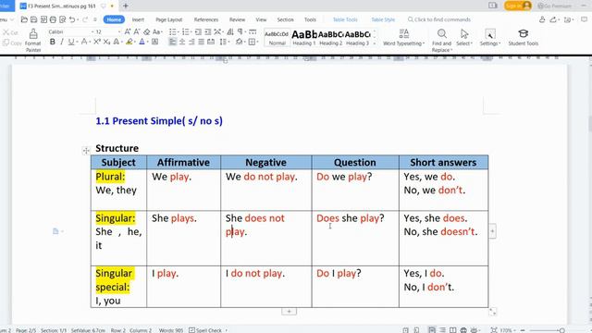Add a table row with bottom plus button
The width and height of the screenshot is (592, 333).
(289, 312)
